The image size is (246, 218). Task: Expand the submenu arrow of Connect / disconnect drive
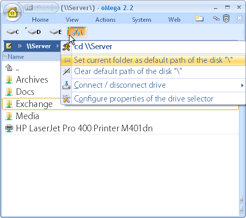point(242,85)
